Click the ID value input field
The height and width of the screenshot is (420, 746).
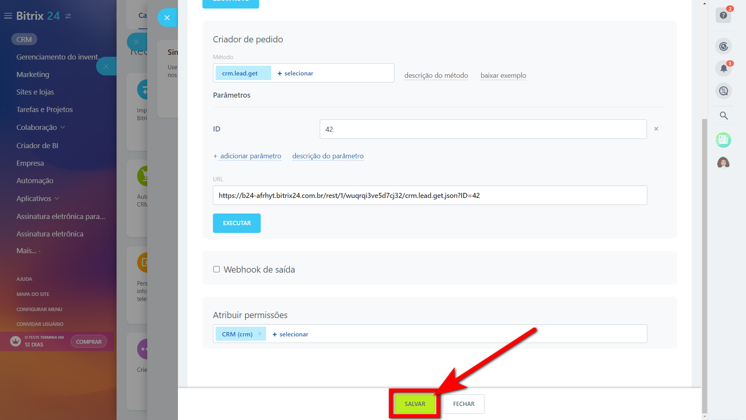click(483, 129)
